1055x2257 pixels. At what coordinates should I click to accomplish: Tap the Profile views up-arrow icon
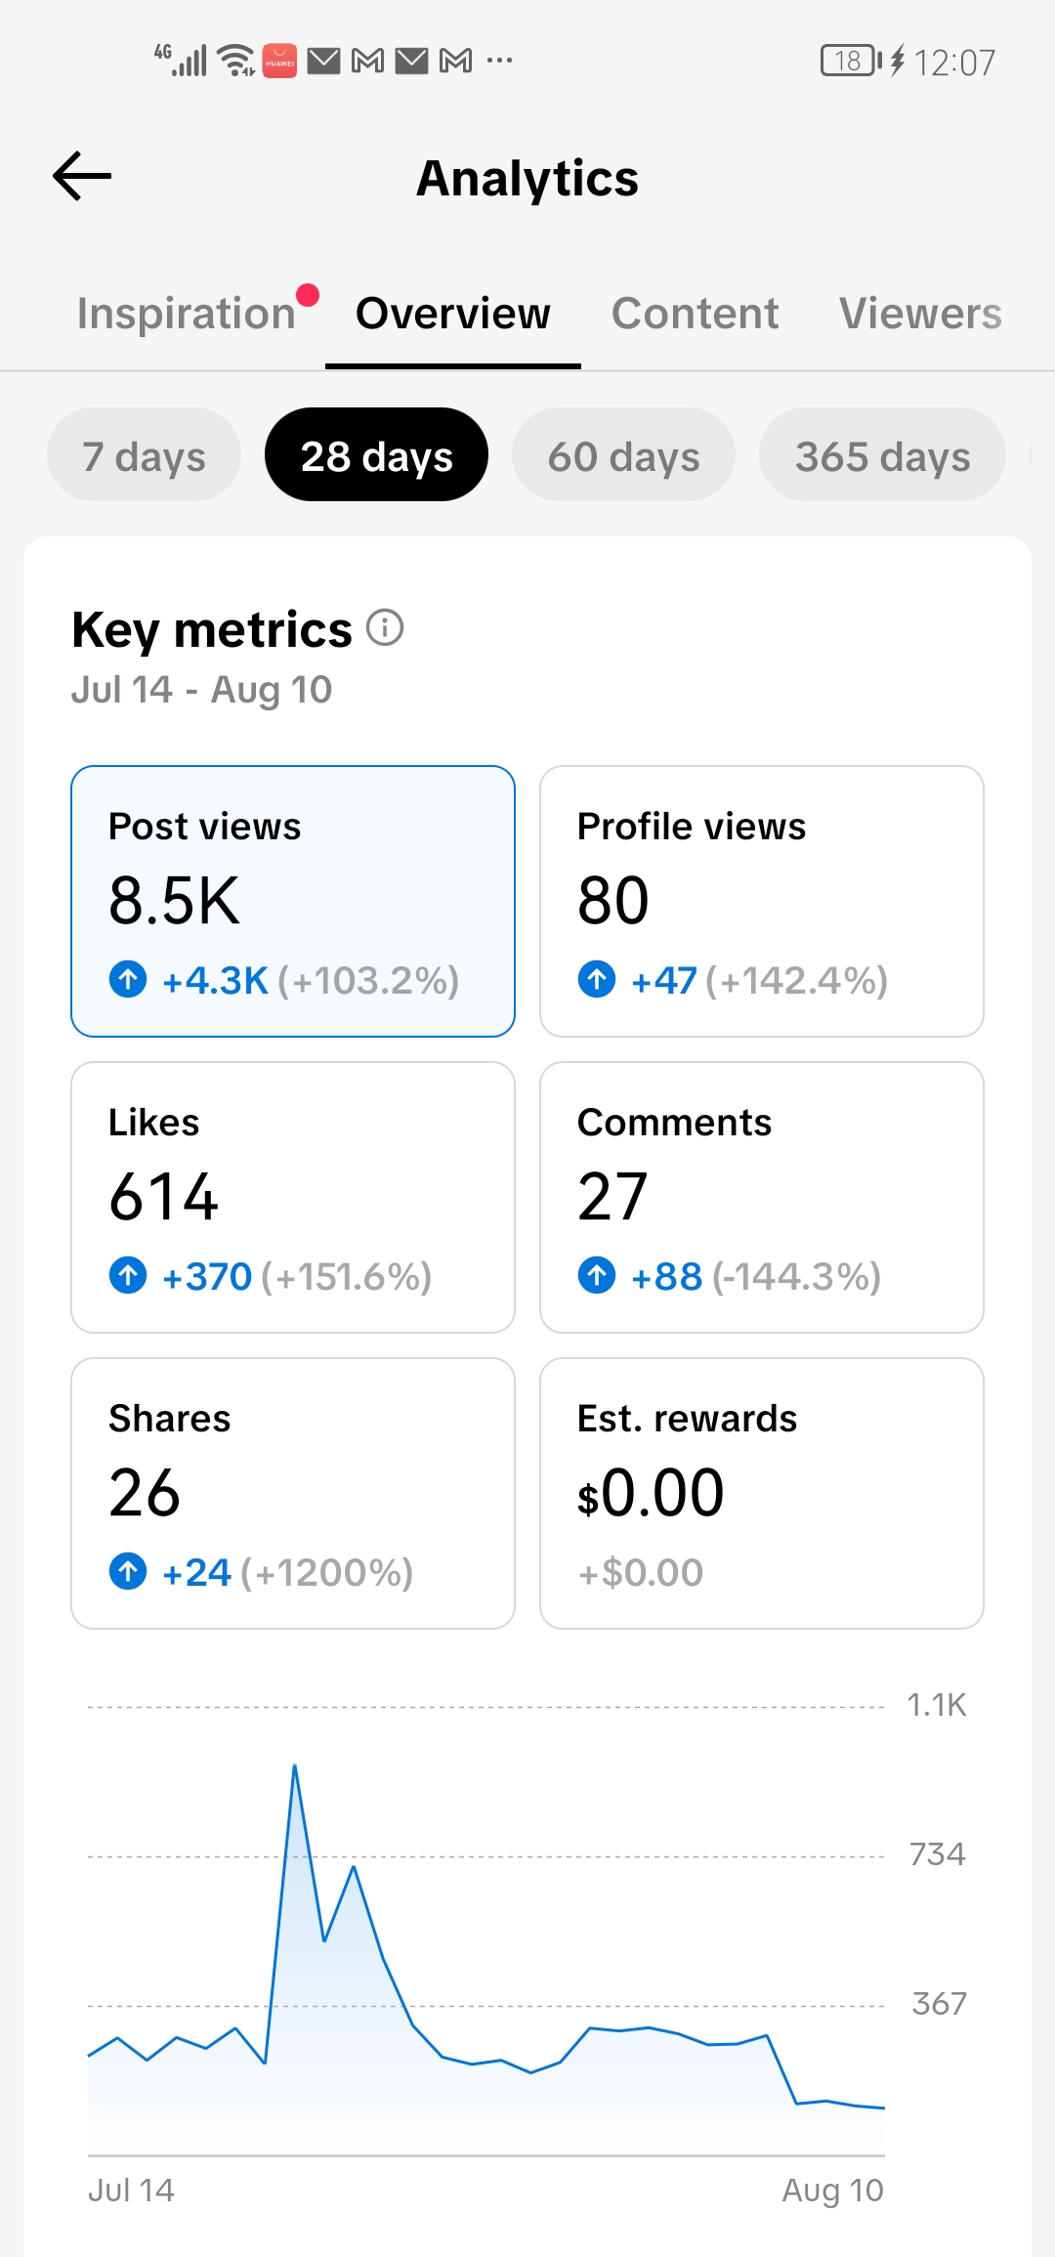(597, 978)
